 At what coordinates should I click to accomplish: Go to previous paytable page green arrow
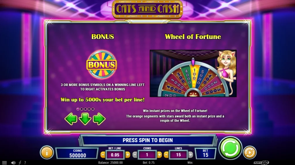(x=71, y=119)
